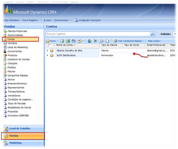Image resolution: width=178 pixels, height=149 pixels.
Task: Open Representantes in the sidebar
Action: pyautogui.click(x=16, y=88)
